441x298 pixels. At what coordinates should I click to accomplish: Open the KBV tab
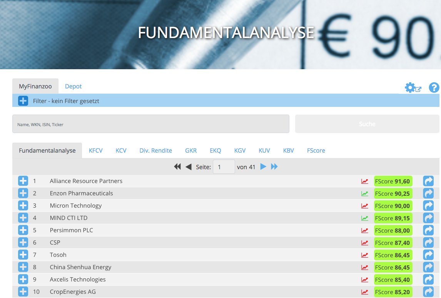(x=288, y=150)
